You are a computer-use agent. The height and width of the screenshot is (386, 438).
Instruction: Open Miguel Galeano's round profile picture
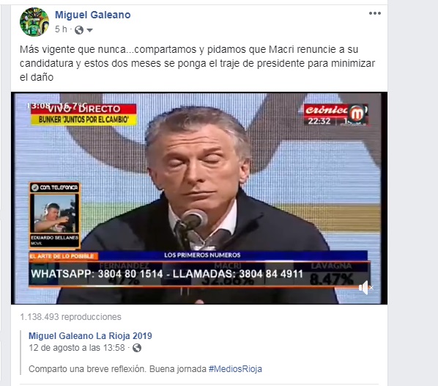point(34,22)
